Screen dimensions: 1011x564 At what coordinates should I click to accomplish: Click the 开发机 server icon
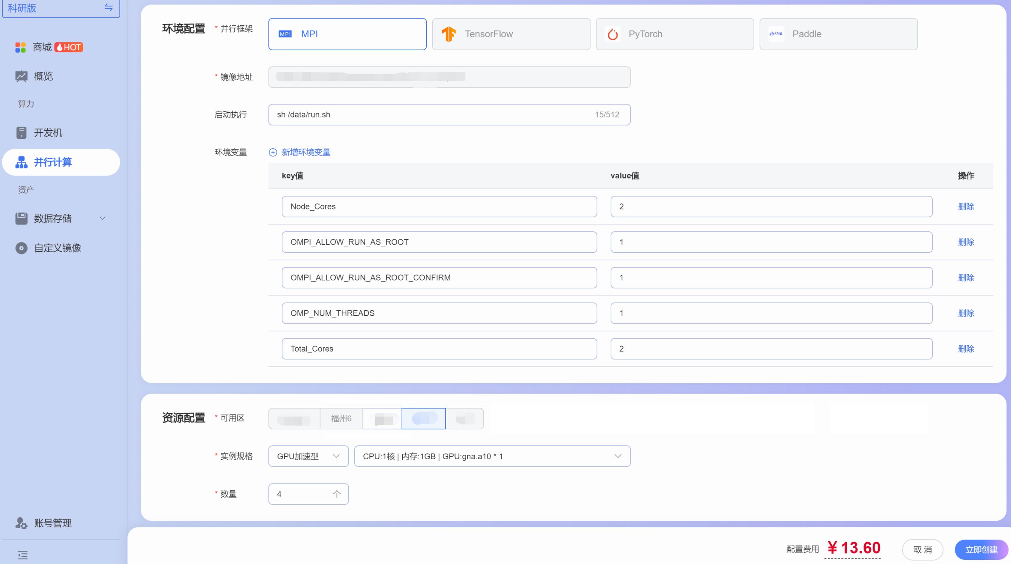coord(21,133)
